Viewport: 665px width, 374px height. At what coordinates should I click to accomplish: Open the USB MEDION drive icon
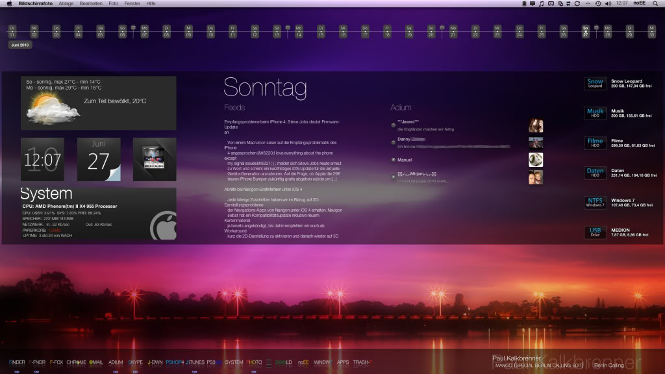point(595,232)
